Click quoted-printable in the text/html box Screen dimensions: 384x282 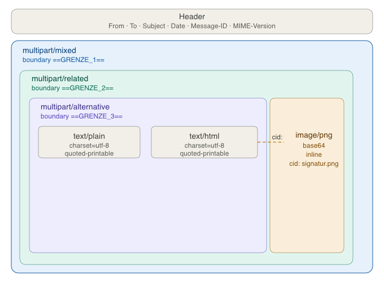tap(204, 153)
